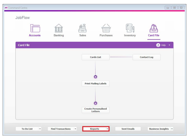
Task: Click Create Personalised Letters
Action: 96,110
